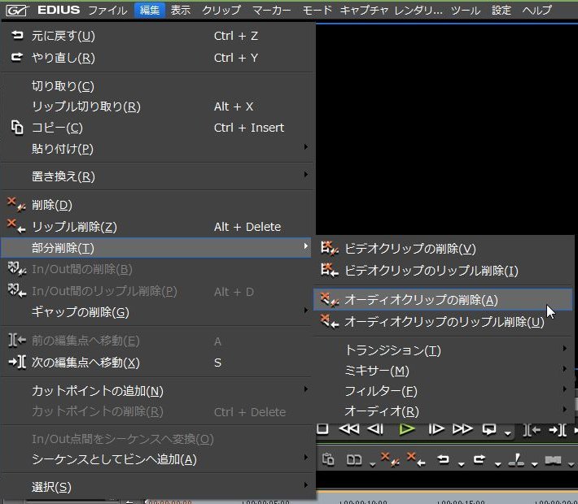Image resolution: width=578 pixels, height=504 pixels.
Task: Close the highlighted 編集 menu
Action: point(149,10)
